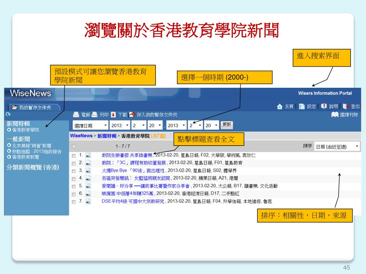Tick the checkbox for article 5

tap(74, 186)
